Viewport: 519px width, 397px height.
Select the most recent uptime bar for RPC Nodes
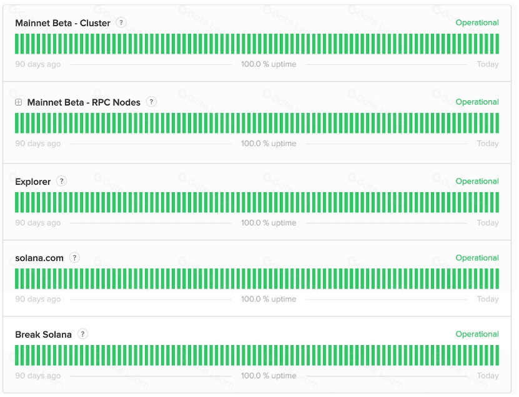pyautogui.click(x=497, y=123)
